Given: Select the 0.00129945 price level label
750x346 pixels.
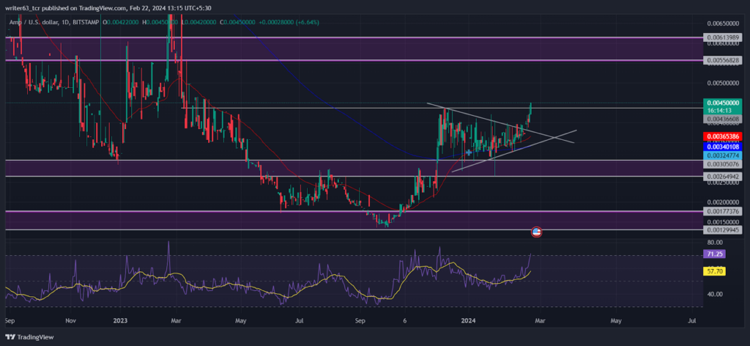Looking at the screenshot, I should (x=721, y=229).
